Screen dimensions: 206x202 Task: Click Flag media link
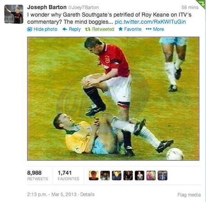189,195
